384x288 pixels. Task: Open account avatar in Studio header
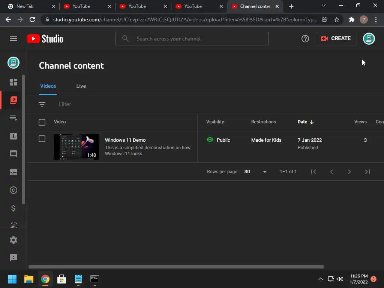point(369,39)
